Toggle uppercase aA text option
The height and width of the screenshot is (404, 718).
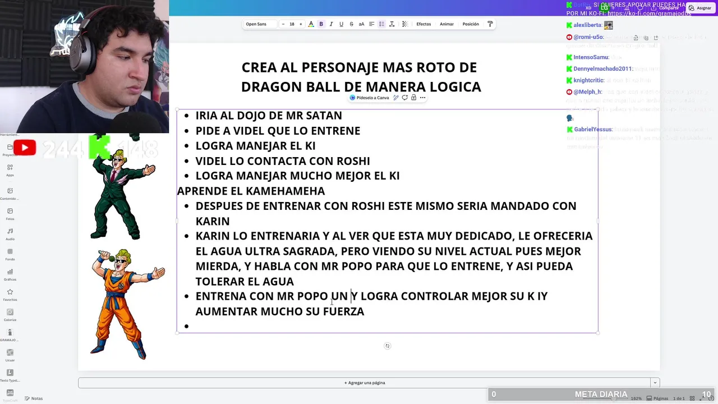[361, 24]
